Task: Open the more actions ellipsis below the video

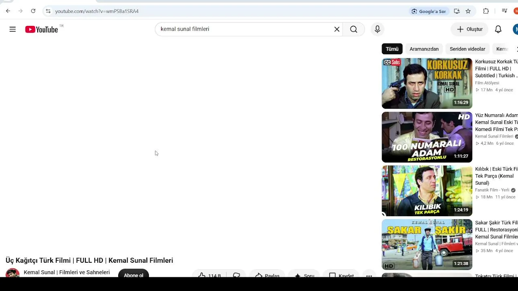Action: [x=369, y=275]
